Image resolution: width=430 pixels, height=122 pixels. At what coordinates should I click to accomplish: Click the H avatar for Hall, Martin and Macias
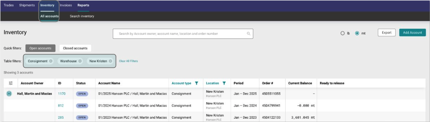(9, 94)
